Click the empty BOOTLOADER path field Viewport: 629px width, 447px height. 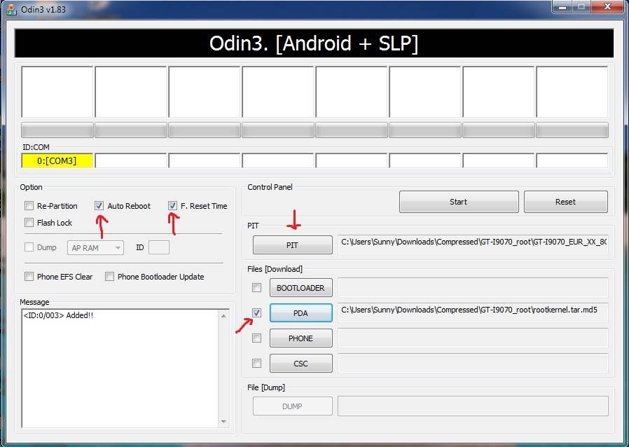(x=473, y=288)
